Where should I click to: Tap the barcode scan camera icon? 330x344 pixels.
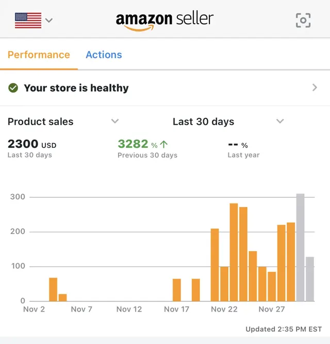tap(303, 21)
